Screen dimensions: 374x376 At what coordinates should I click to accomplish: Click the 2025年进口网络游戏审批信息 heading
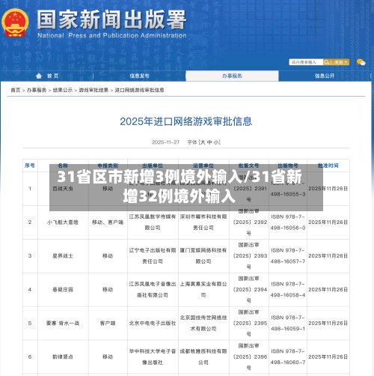coord(186,121)
